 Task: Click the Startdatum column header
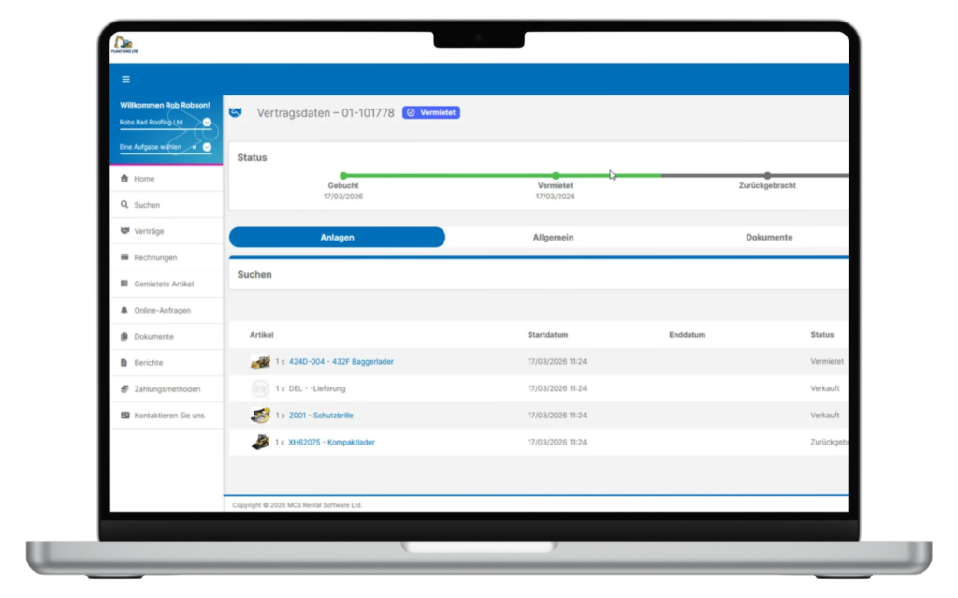coord(547,335)
